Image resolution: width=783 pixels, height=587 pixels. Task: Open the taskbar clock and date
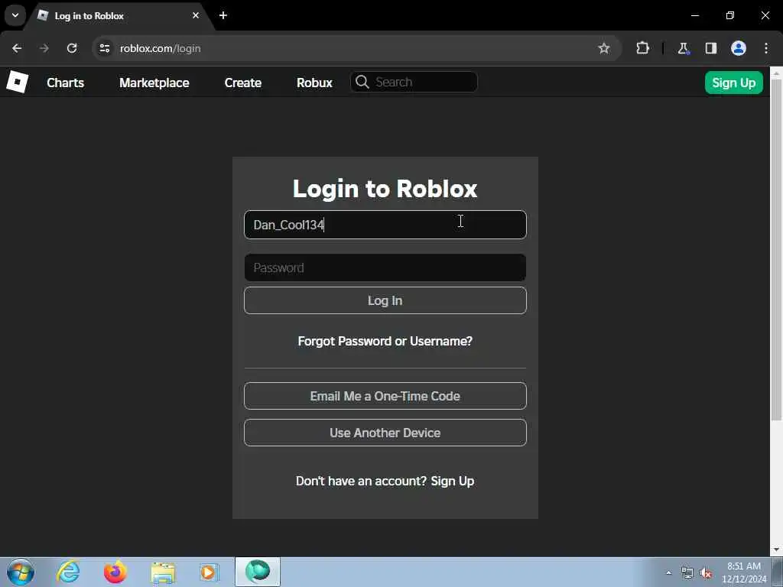[744, 572]
